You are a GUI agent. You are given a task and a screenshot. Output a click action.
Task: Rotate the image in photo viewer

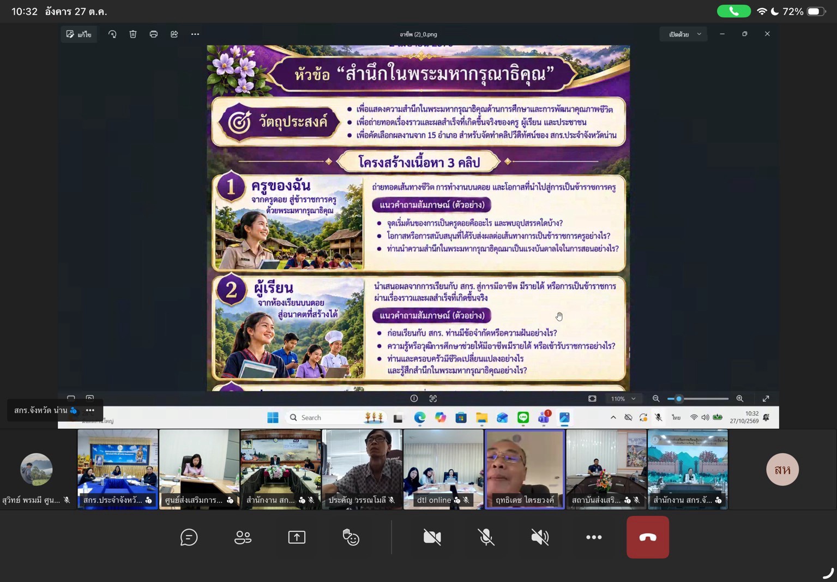point(112,34)
